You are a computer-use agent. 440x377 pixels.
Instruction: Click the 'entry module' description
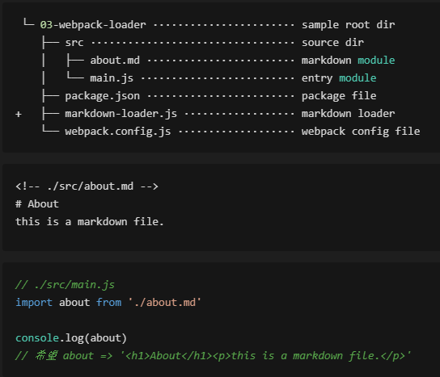click(x=339, y=78)
